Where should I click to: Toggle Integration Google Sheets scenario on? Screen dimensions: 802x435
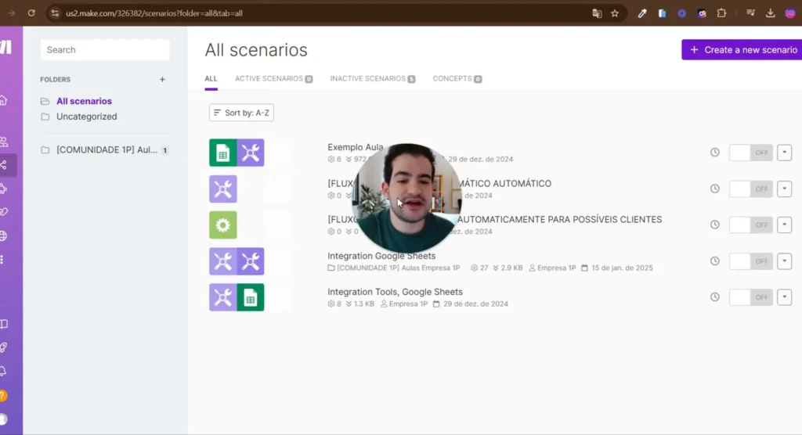tap(751, 261)
